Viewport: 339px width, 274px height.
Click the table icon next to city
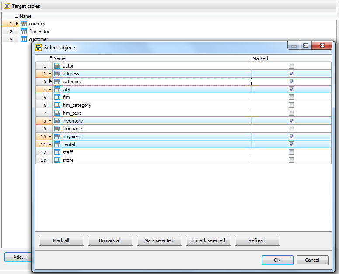[x=57, y=89]
